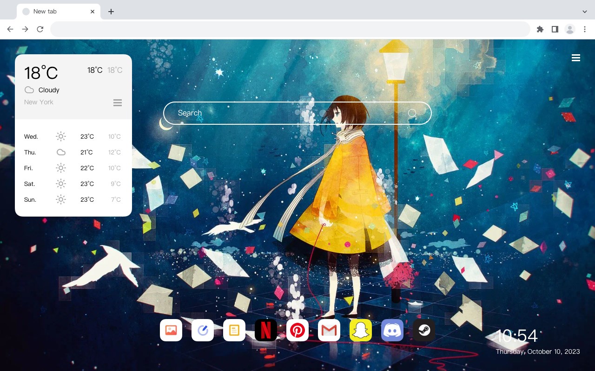
Task: Select the Sun. forecast row
Action: coord(73,199)
